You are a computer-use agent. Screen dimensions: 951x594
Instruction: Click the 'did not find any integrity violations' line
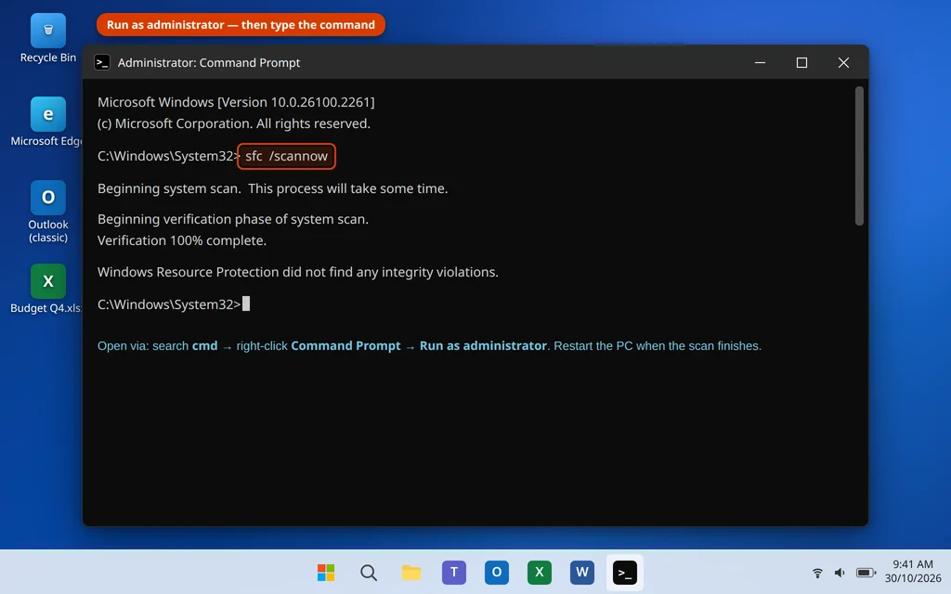298,272
